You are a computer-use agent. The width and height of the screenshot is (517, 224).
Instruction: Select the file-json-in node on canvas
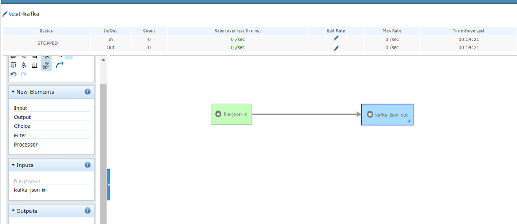pyautogui.click(x=231, y=114)
